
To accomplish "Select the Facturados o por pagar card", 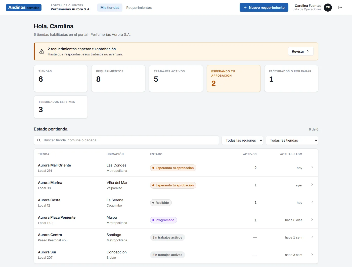I will [x=291, y=79].
